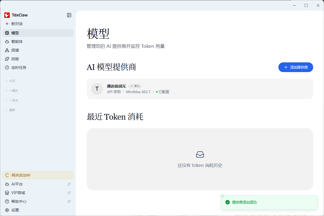Select the 通达信词元 provider name
The image size is (324, 216).
click(116, 86)
